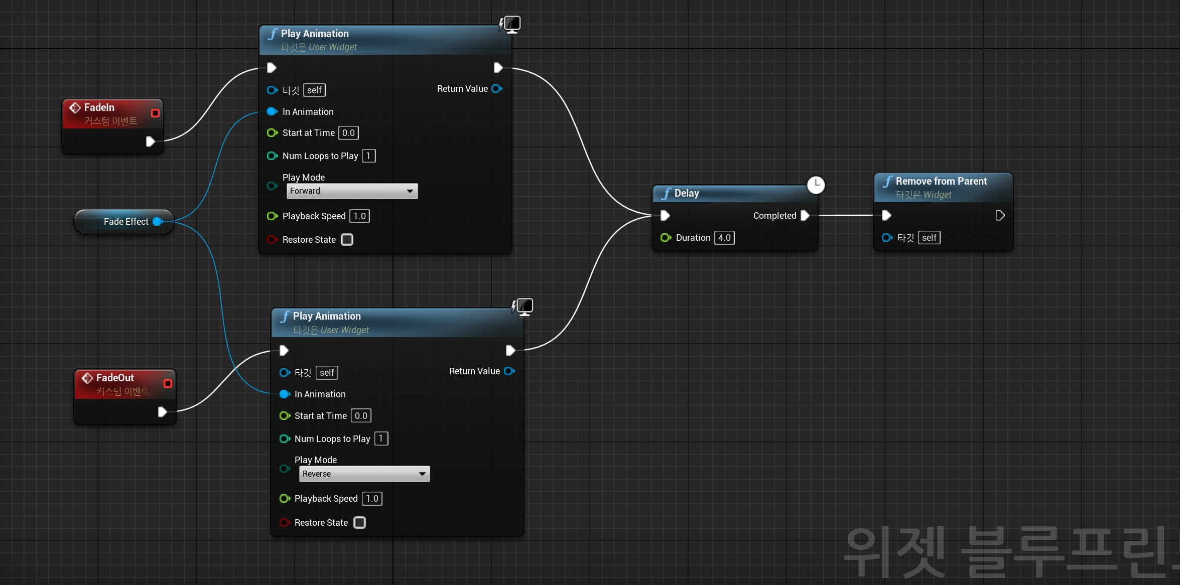Click the f function icon on Remove from Parent
Viewport: 1180px width, 585px height.
point(887,181)
